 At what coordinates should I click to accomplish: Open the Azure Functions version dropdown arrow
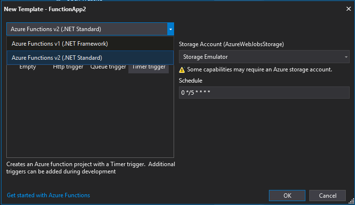[x=171, y=29]
